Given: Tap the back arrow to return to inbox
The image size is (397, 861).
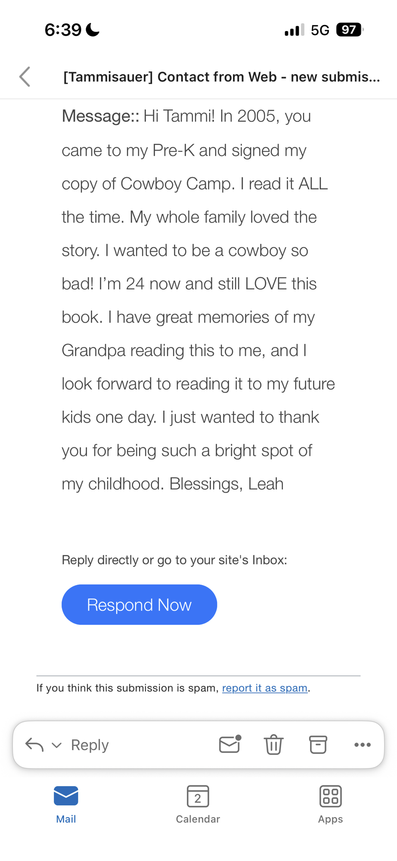Looking at the screenshot, I should click(25, 77).
